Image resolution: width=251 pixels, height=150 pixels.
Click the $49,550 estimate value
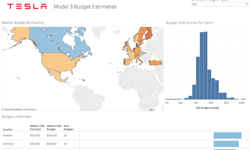35,144
